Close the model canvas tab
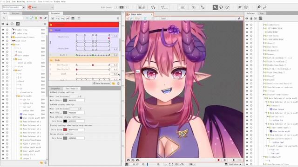The image size is (298, 167). tap(152, 14)
